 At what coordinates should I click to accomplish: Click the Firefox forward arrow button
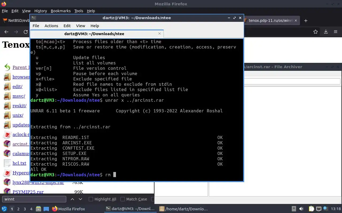click(x=16, y=32)
